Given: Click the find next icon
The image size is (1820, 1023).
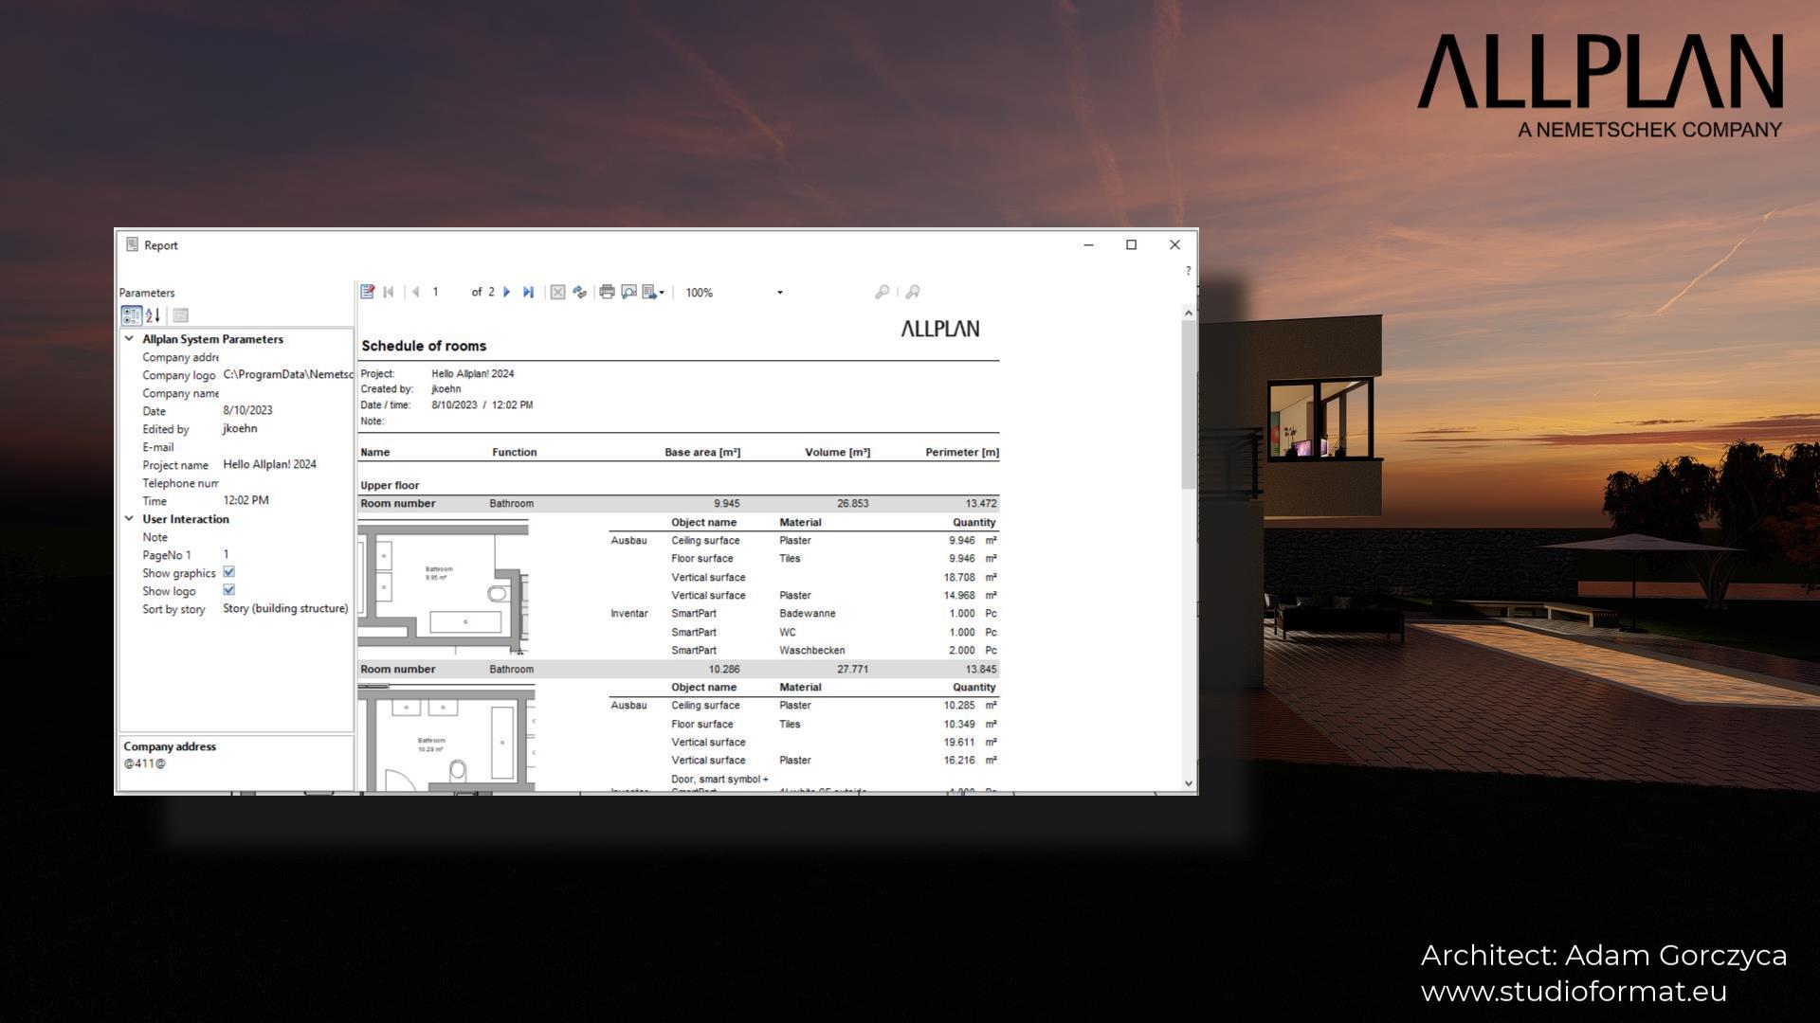Looking at the screenshot, I should pos(913,292).
